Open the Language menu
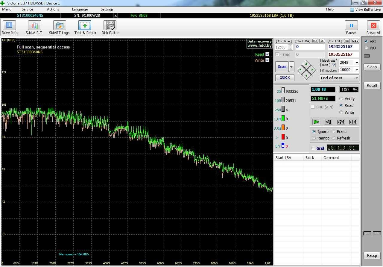Viewport: 383px width, 267px height. pos(80,9)
